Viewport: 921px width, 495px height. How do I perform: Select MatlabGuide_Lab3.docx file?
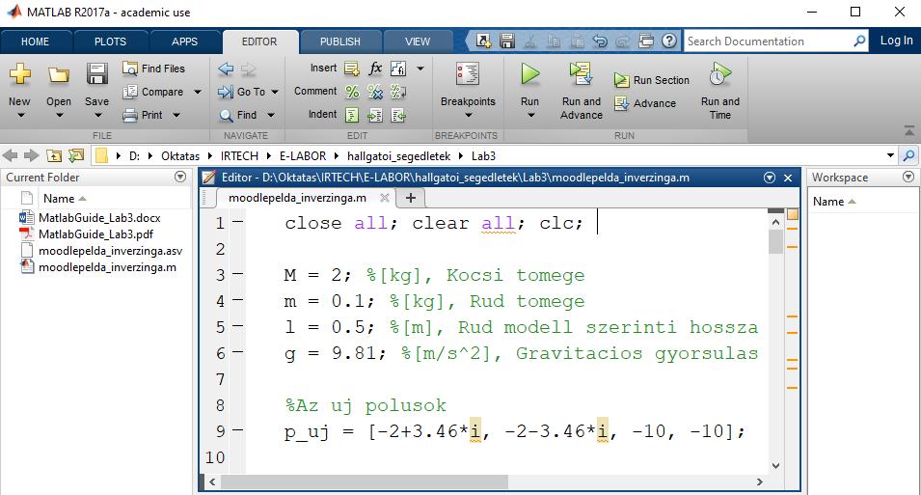tap(99, 217)
